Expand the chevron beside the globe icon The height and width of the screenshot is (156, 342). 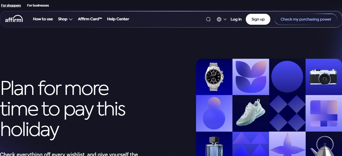tap(225, 19)
